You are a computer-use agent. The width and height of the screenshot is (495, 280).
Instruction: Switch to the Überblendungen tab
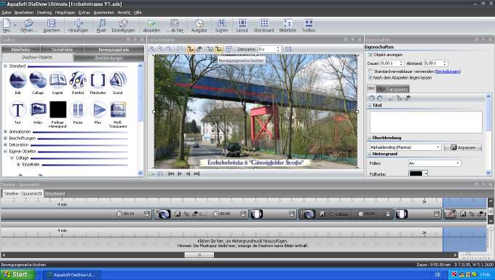tap(108, 58)
